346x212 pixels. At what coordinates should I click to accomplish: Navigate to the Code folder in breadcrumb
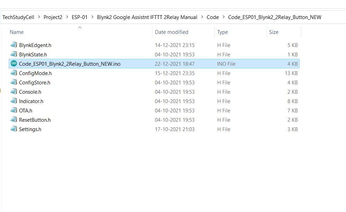[213, 17]
